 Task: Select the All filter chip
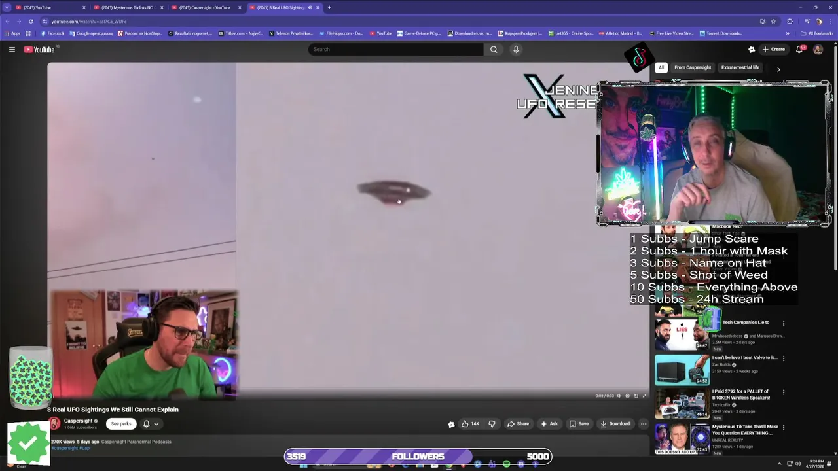(x=661, y=67)
